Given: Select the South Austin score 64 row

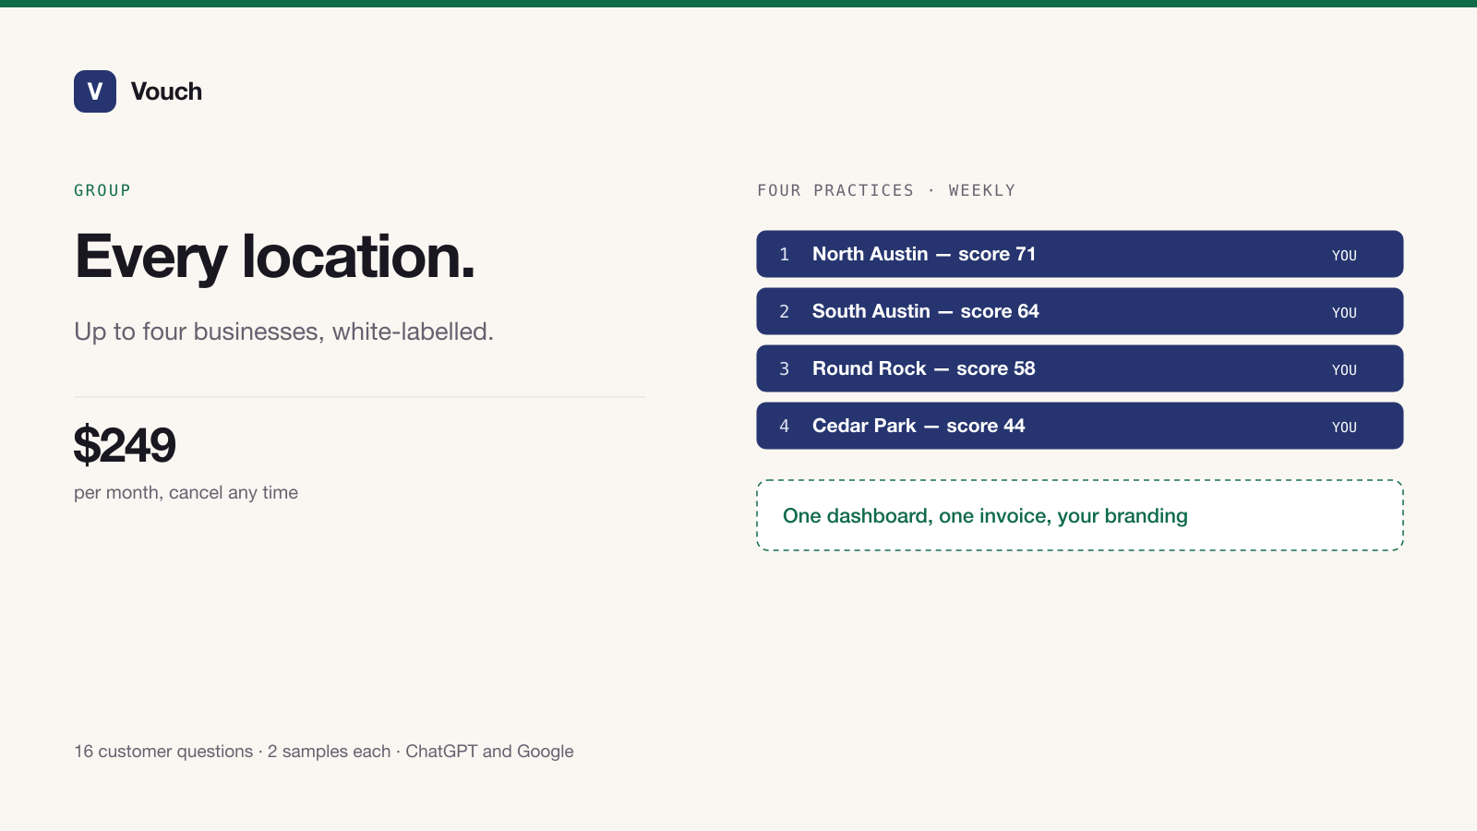Looking at the screenshot, I should pos(1080,311).
